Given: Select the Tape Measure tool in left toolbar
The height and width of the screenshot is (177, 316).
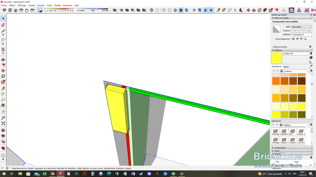Looking at the screenshot, I should point(3,89).
